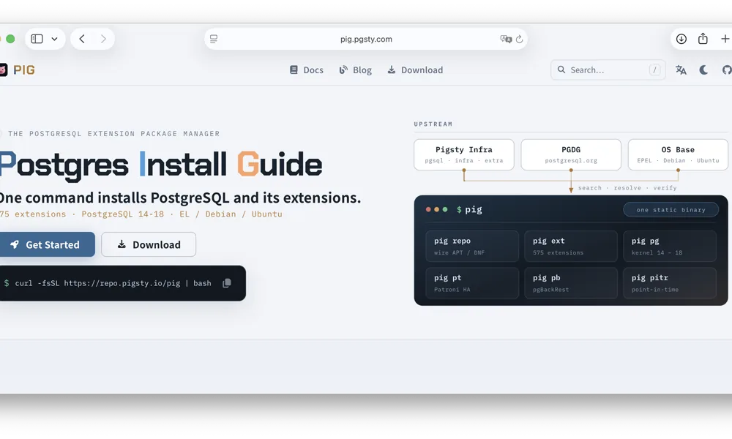Screen dimensions: 732x439
Task: Open a new tab with plus button
Action: [x=725, y=39]
